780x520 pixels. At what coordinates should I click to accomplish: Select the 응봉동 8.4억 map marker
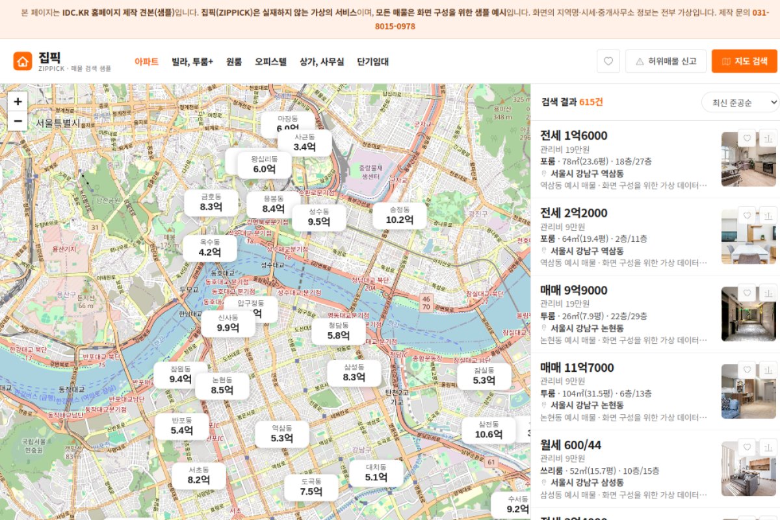[274, 204]
